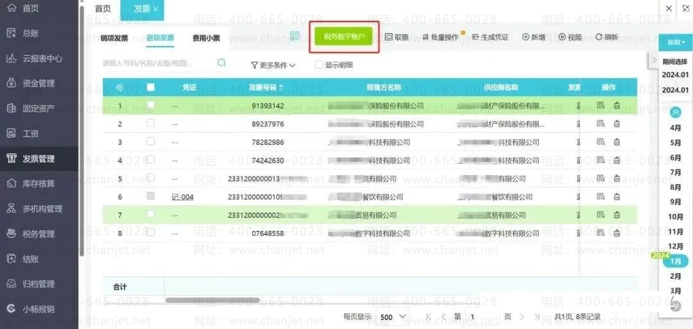This screenshot has width=693, height=329.
Task: Delete invoice 78282986 row
Action: (x=617, y=142)
